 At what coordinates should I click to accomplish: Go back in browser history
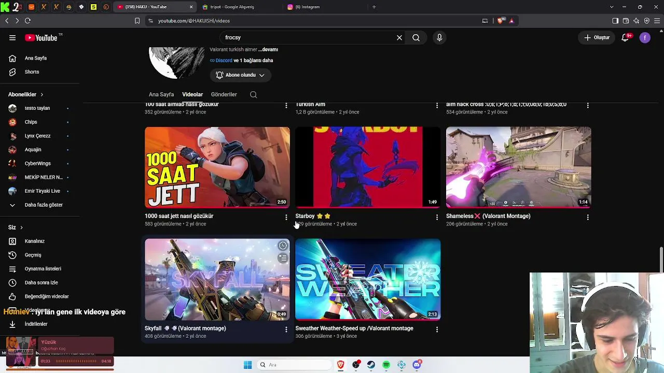pyautogui.click(x=7, y=21)
